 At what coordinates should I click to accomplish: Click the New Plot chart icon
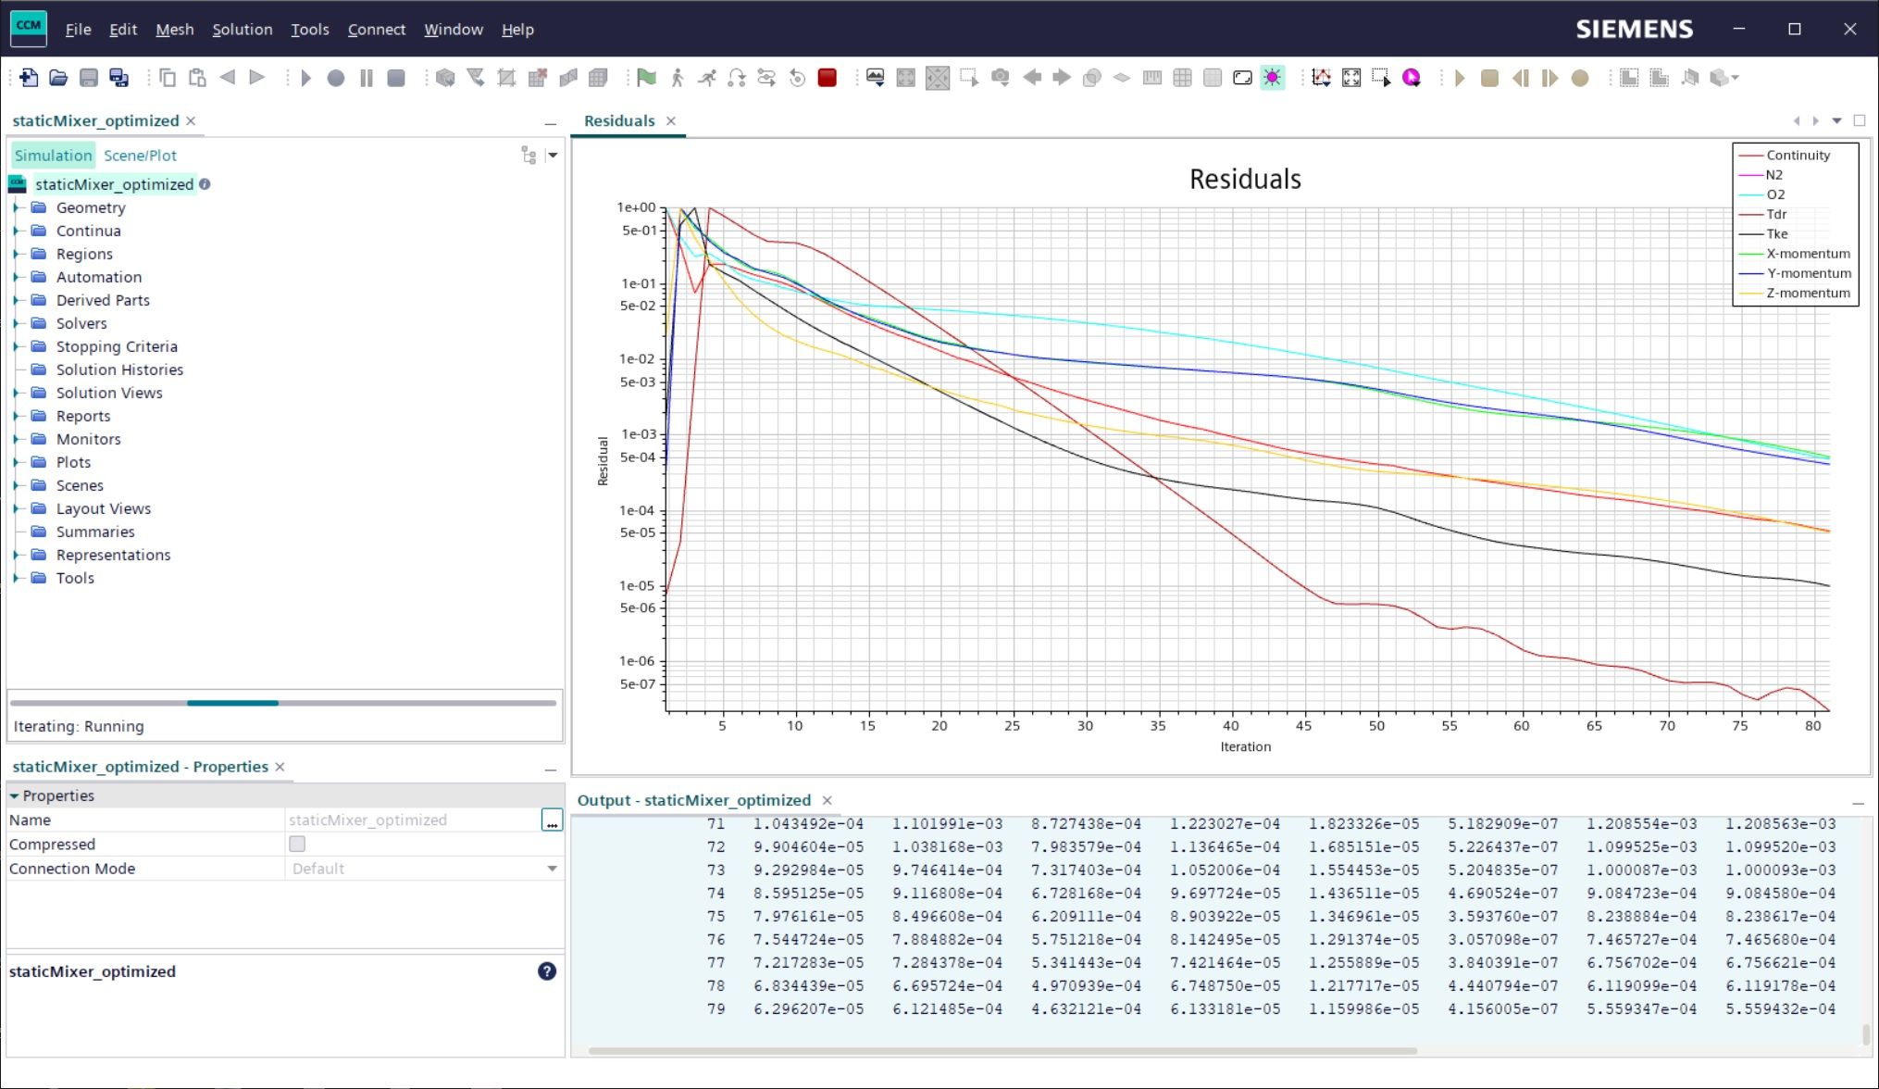(x=1321, y=78)
